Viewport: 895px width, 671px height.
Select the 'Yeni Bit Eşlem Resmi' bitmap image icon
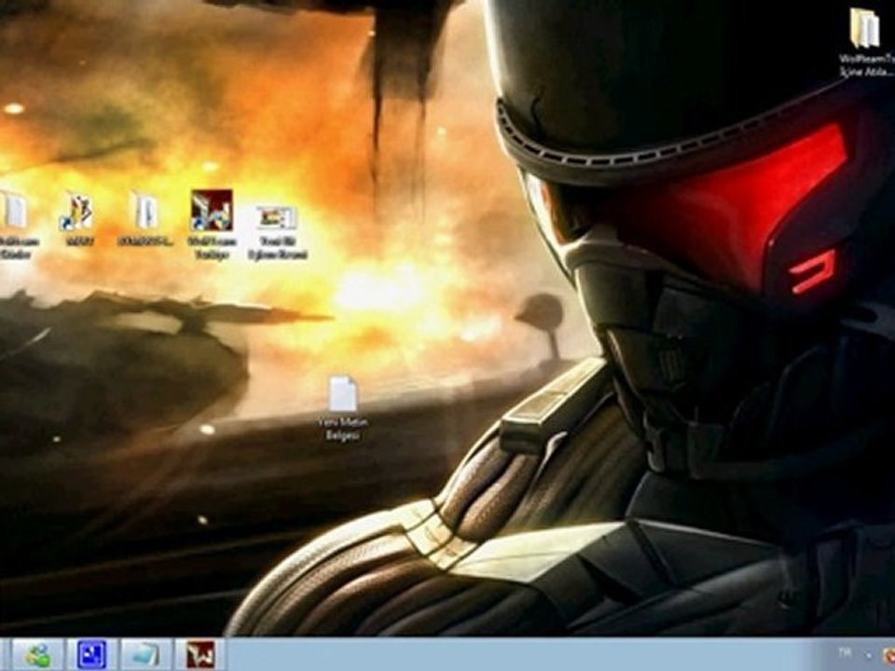pos(277,218)
